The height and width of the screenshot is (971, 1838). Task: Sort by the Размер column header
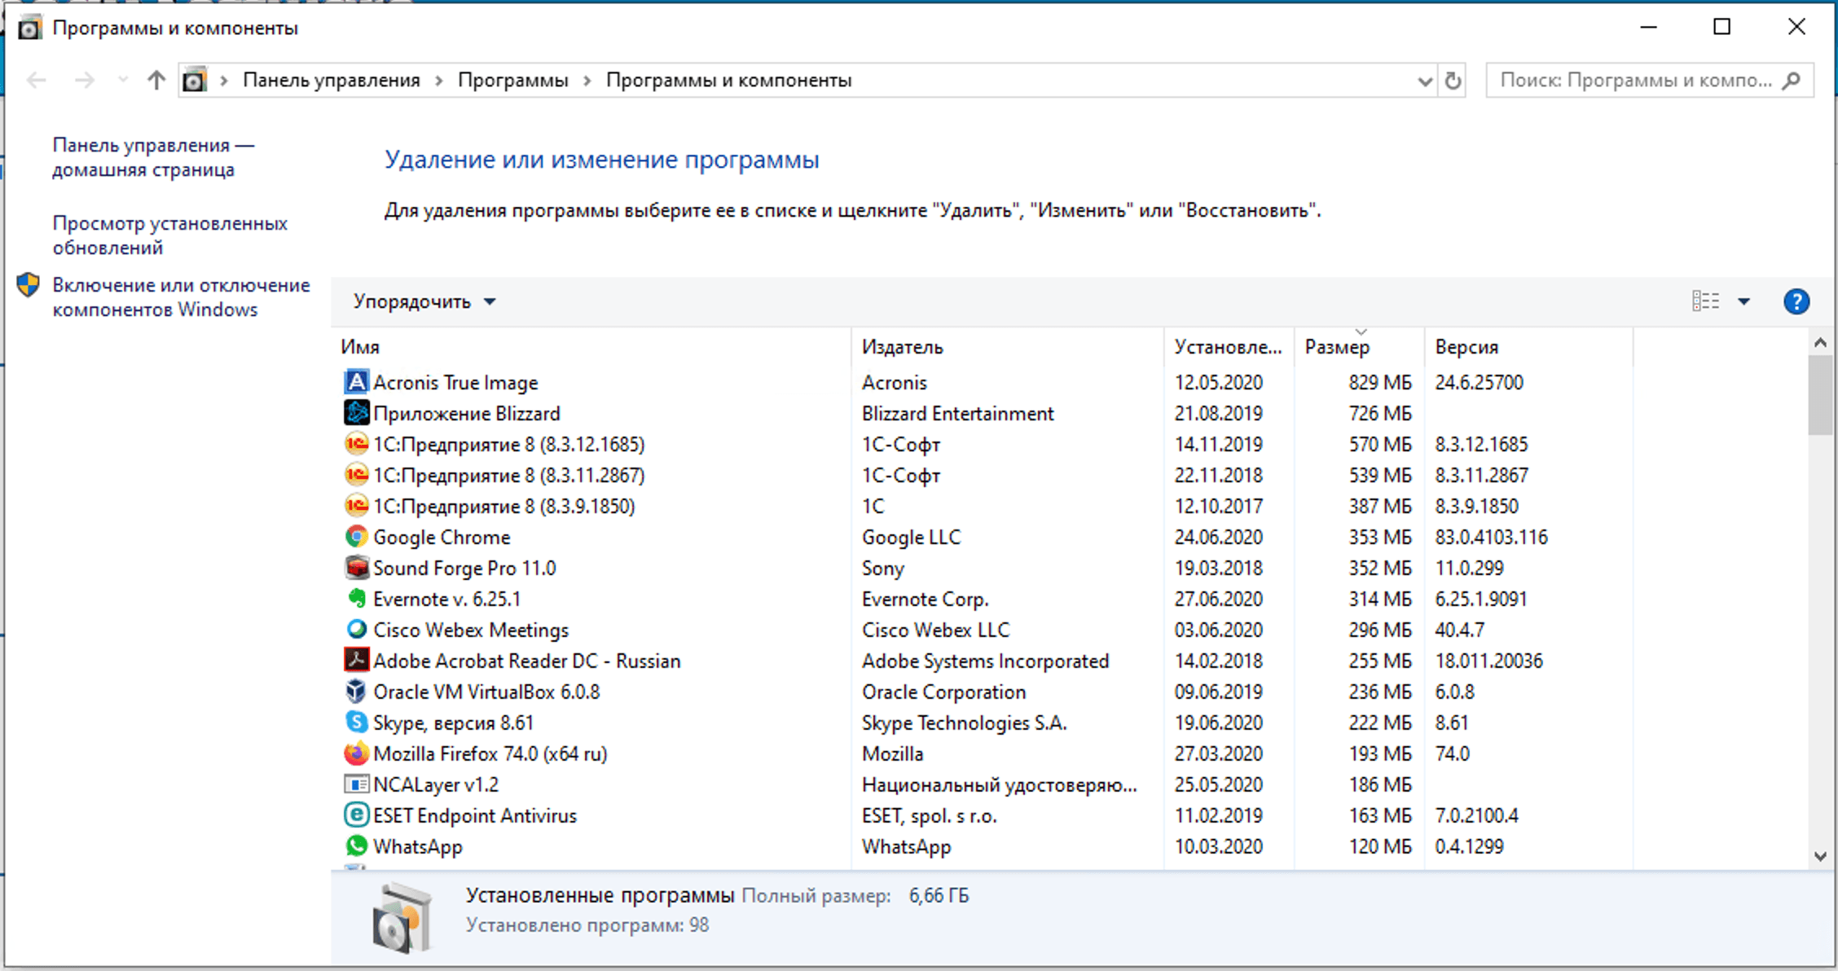(x=1360, y=347)
